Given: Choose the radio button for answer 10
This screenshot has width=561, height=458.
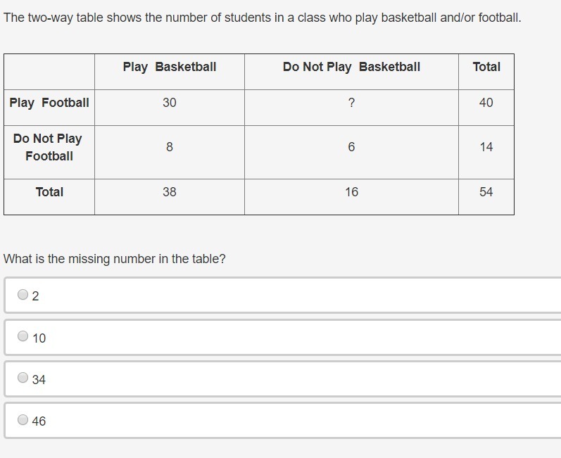Looking at the screenshot, I should tap(23, 336).
